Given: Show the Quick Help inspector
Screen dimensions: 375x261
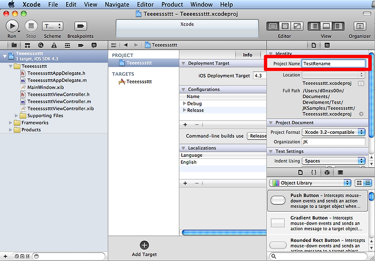Looking at the screenshot, I should [327, 45].
